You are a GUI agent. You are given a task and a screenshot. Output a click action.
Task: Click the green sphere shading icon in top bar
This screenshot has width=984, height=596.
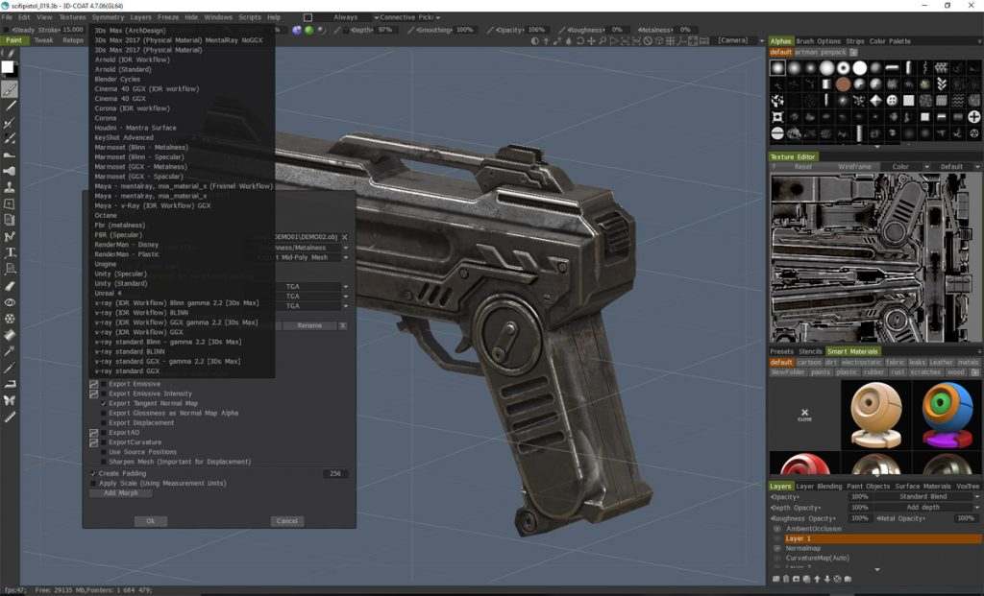308,30
